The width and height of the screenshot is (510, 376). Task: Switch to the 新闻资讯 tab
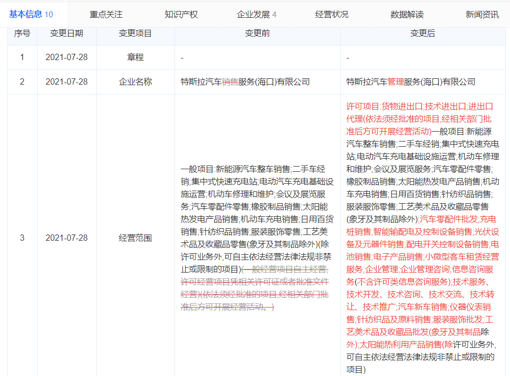[482, 14]
